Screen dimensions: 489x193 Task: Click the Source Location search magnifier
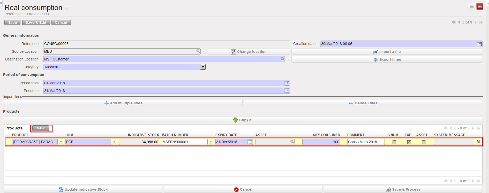pos(198,51)
